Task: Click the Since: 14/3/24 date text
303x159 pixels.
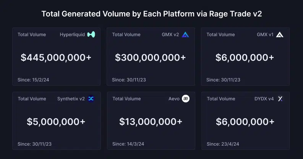Action: (x=128, y=144)
